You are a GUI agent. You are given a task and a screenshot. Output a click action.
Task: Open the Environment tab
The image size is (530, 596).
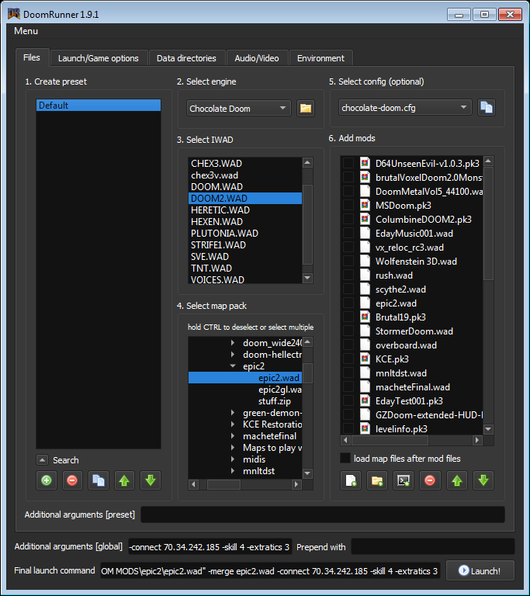pyautogui.click(x=320, y=58)
